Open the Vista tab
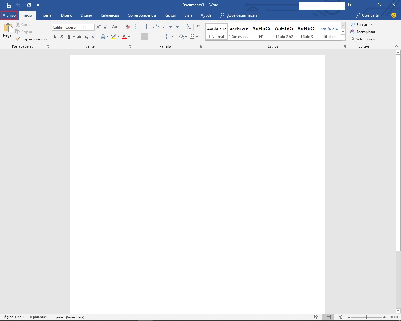This screenshot has height=321, width=401. pos(188,15)
